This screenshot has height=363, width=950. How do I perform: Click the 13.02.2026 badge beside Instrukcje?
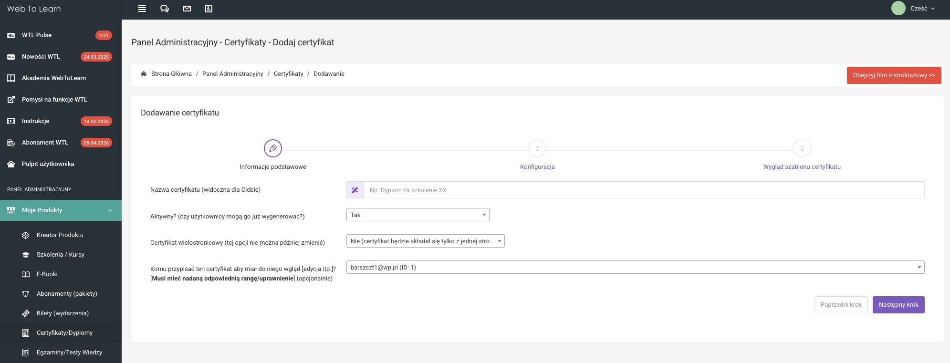coord(96,121)
